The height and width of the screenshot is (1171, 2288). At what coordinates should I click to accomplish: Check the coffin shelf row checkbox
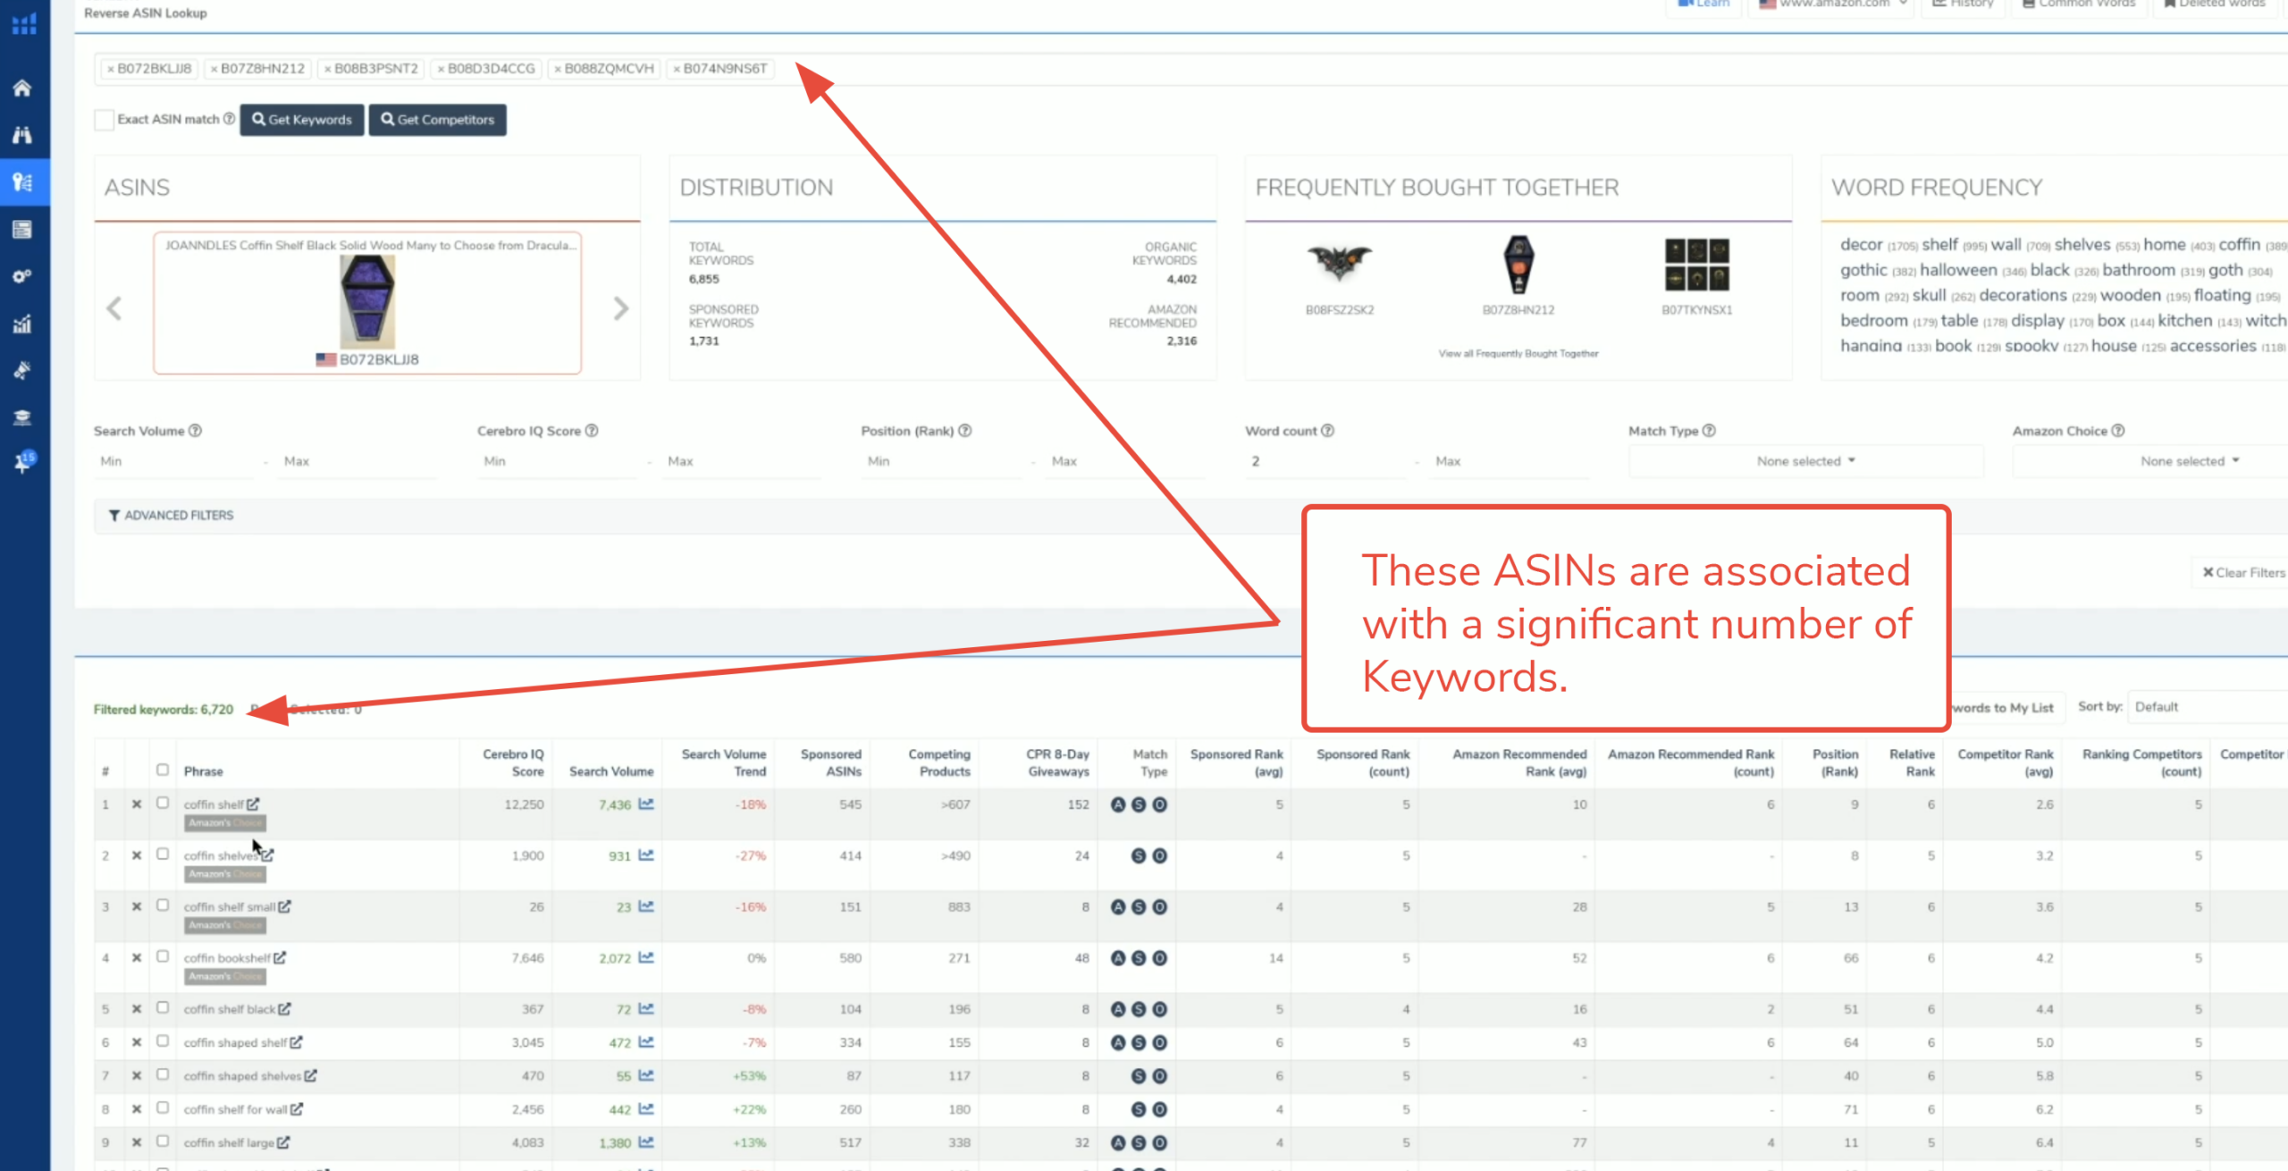pos(163,803)
